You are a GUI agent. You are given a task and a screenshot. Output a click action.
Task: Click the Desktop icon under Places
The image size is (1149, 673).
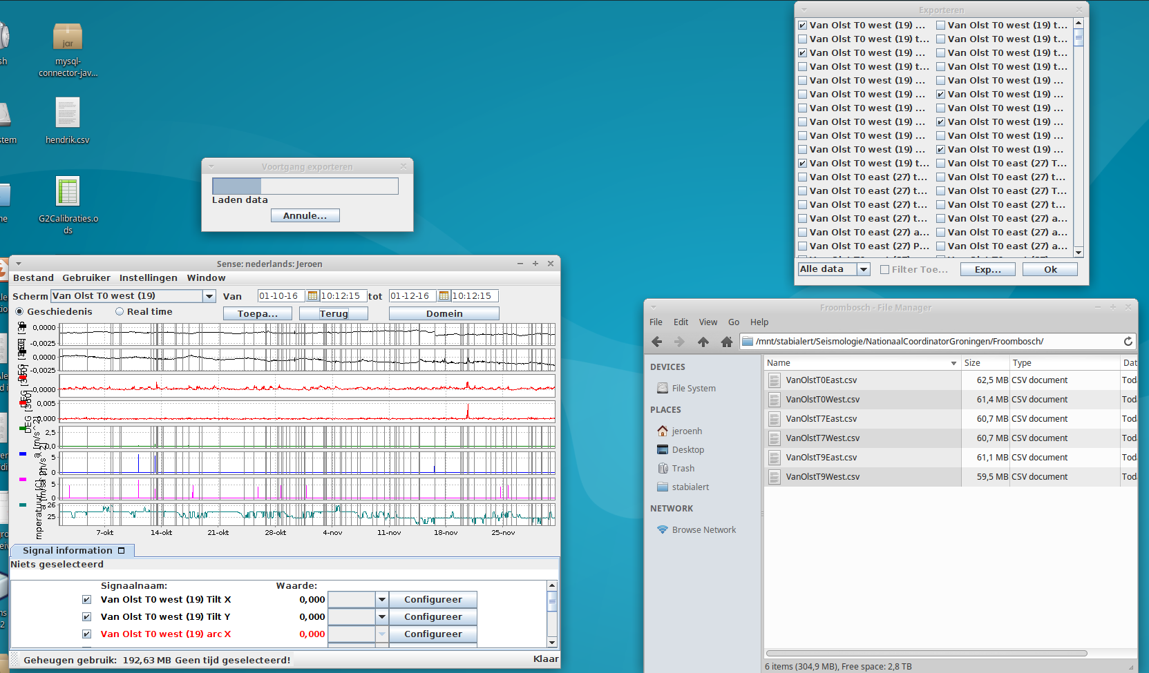point(663,449)
